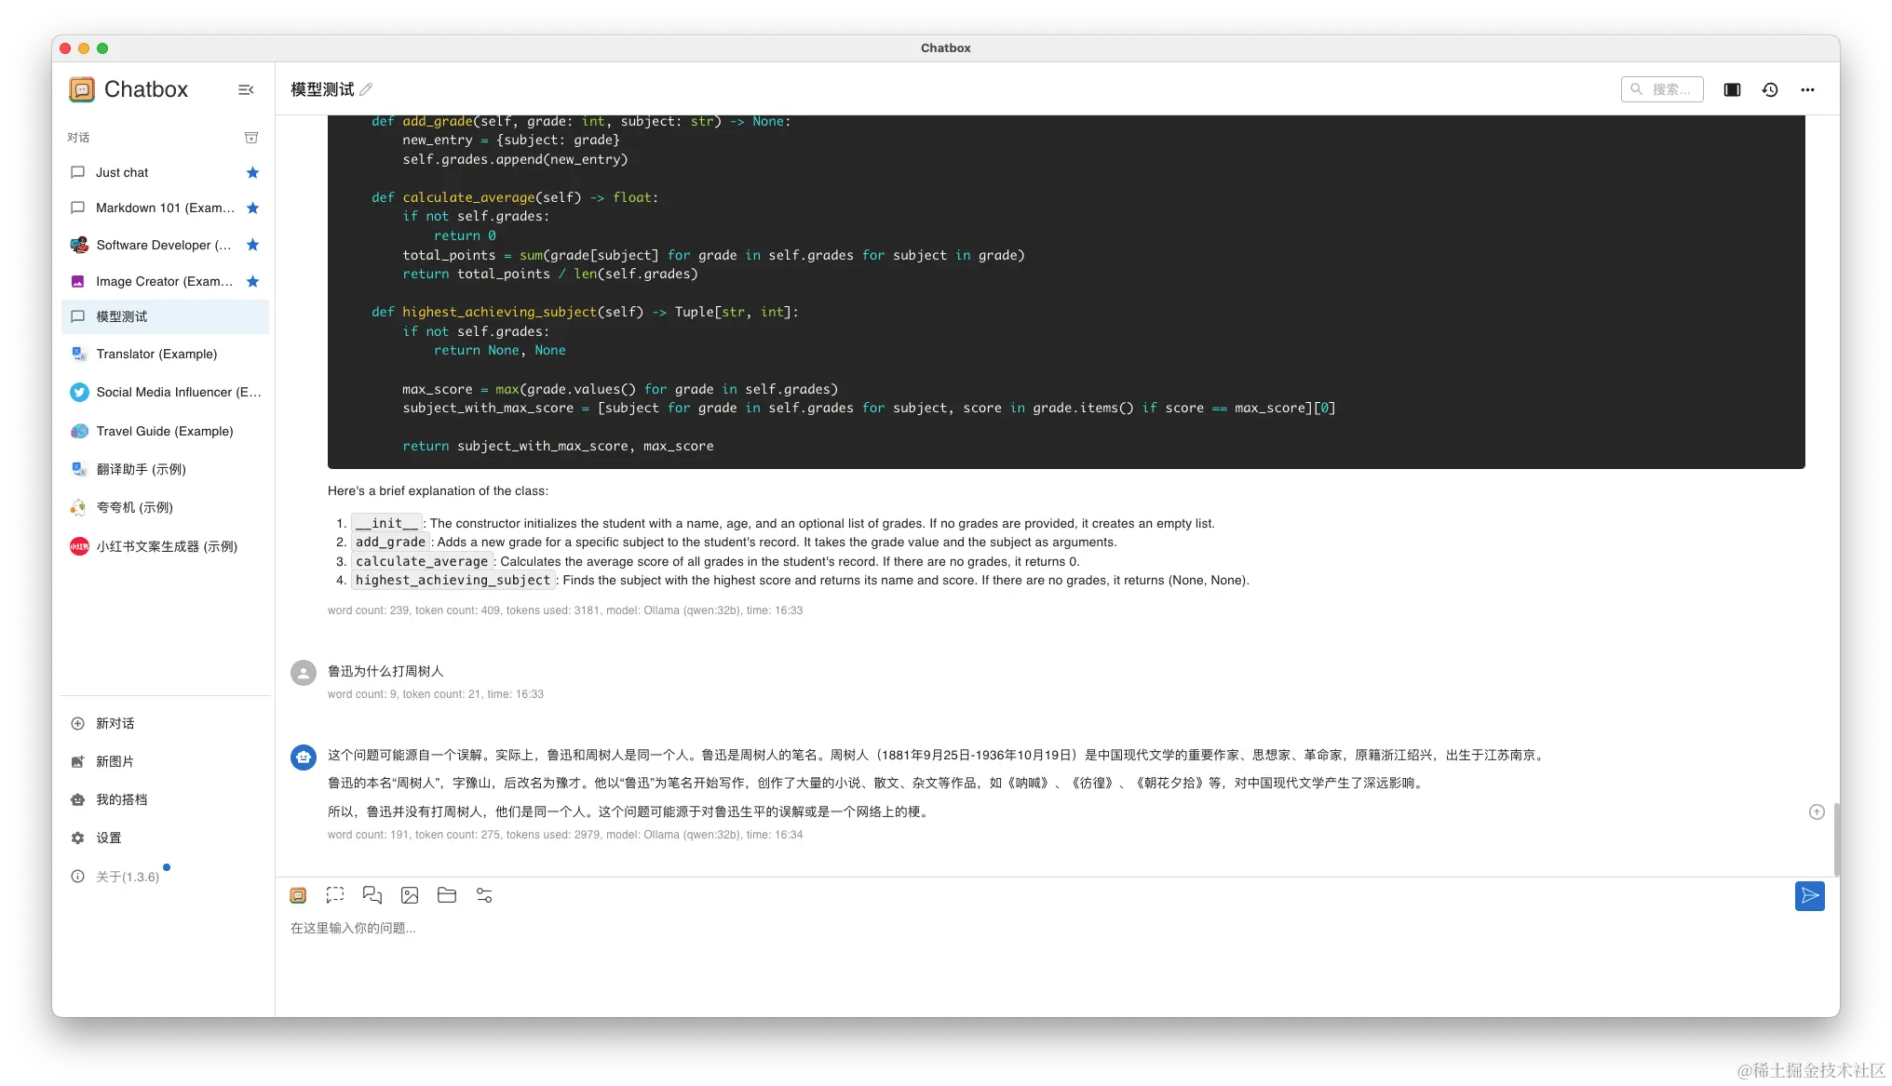1892x1086 pixels.
Task: Click the archive icon next to 对话
Action: click(x=250, y=138)
